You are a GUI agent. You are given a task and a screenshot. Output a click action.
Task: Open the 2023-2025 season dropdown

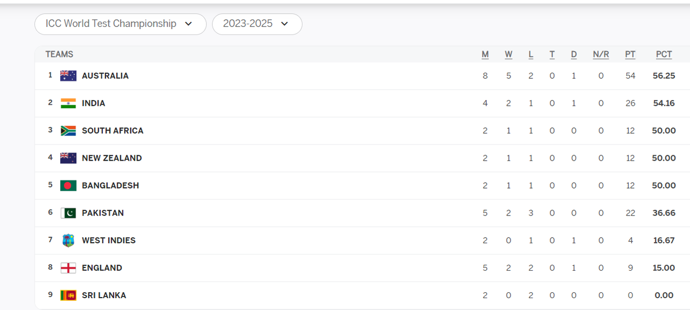click(257, 24)
